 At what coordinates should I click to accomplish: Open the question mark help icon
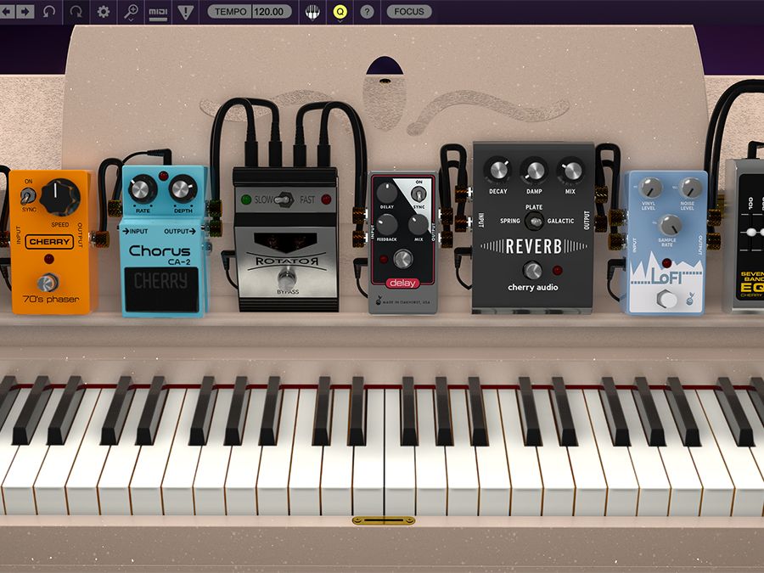tap(367, 12)
